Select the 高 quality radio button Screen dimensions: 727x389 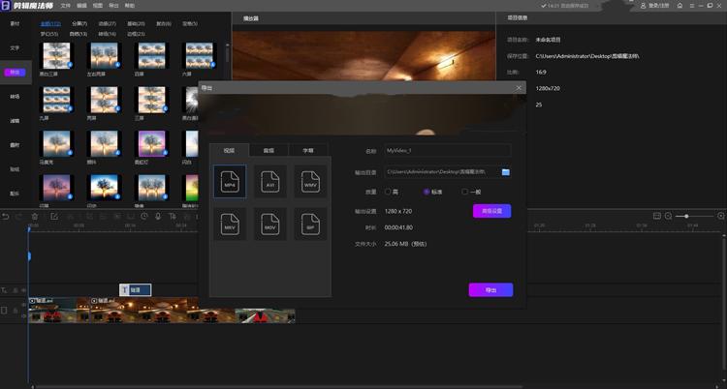coord(388,192)
